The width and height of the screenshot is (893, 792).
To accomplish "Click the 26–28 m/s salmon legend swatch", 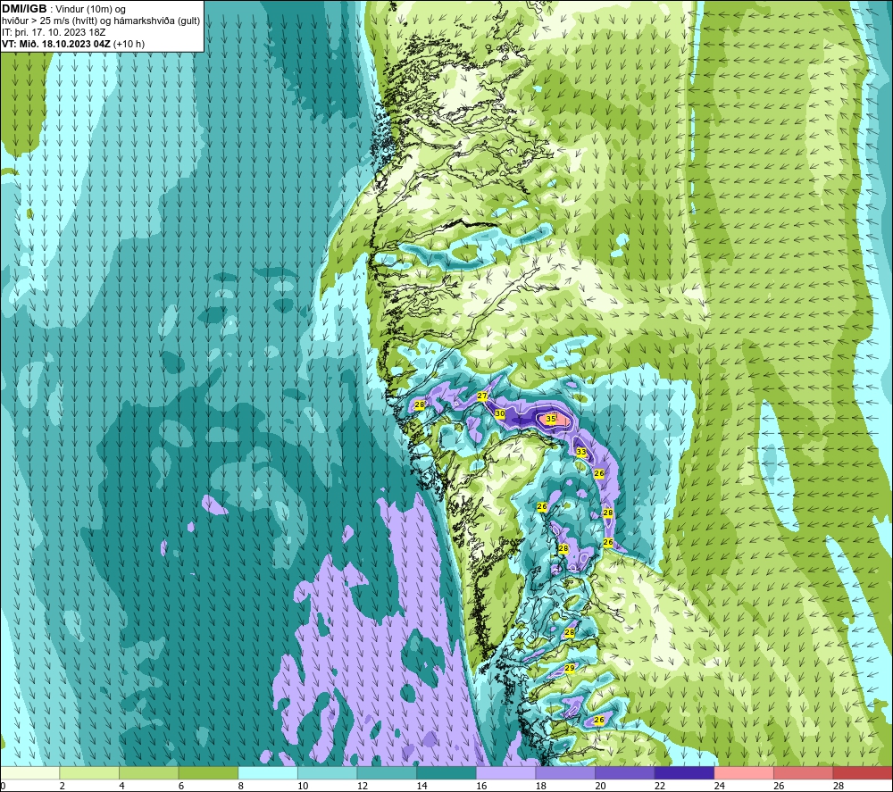I will click(804, 773).
